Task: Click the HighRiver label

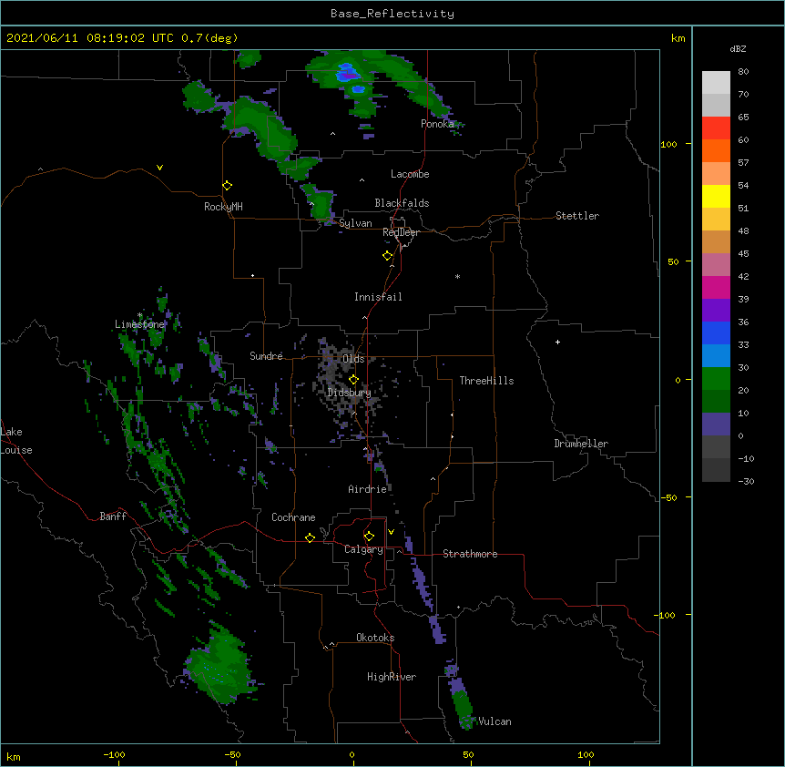Action: pos(392,677)
